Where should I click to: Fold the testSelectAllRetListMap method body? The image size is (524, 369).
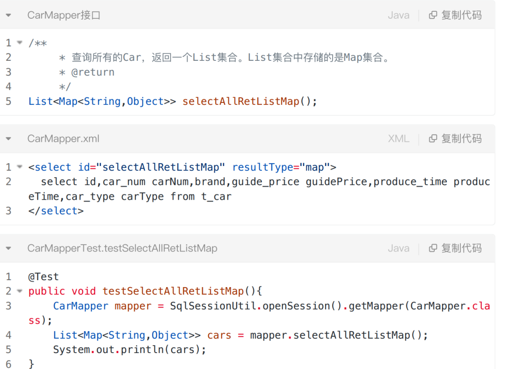coord(20,291)
